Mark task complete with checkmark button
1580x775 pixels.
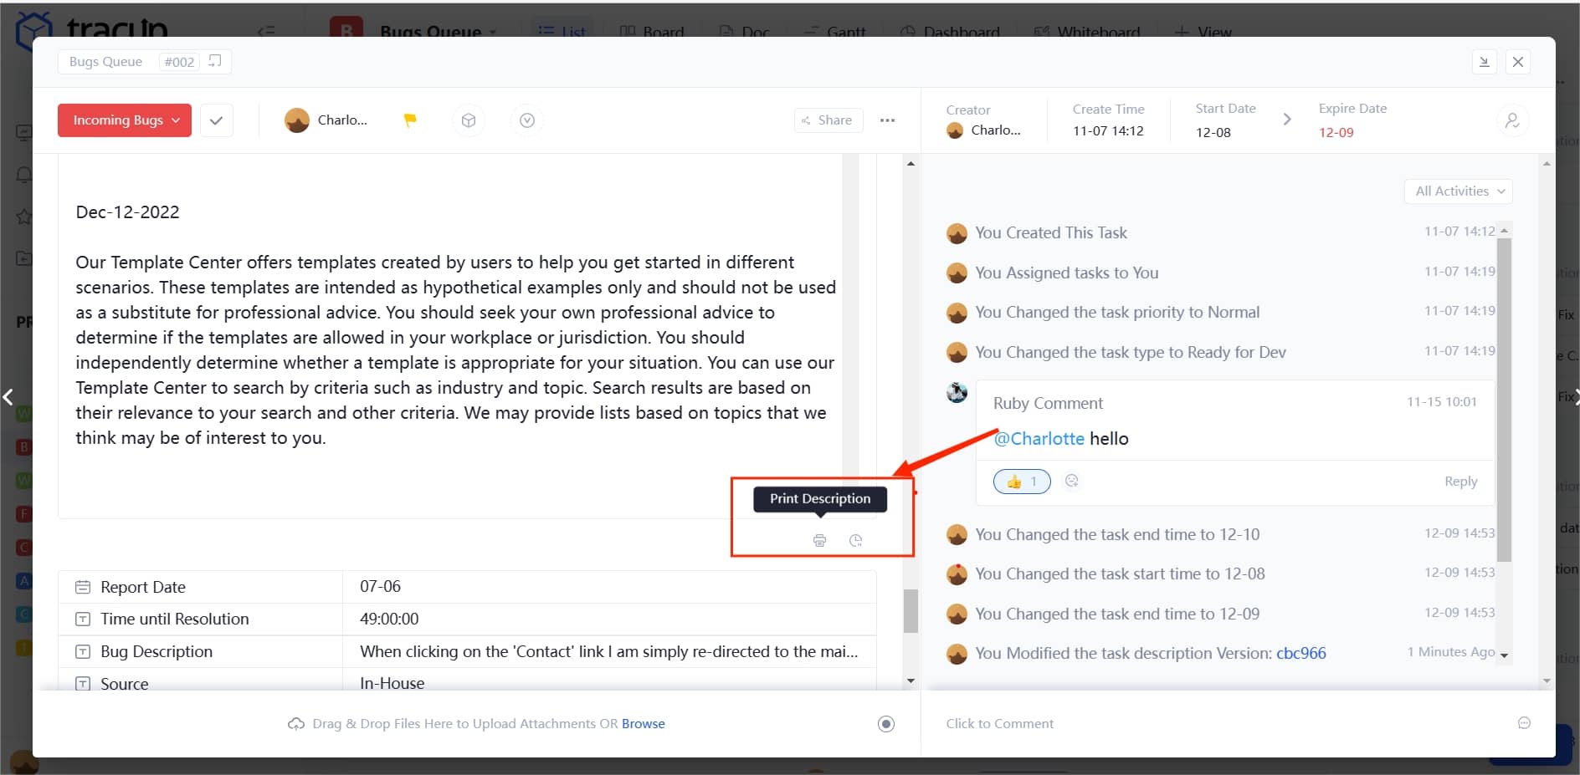[216, 120]
